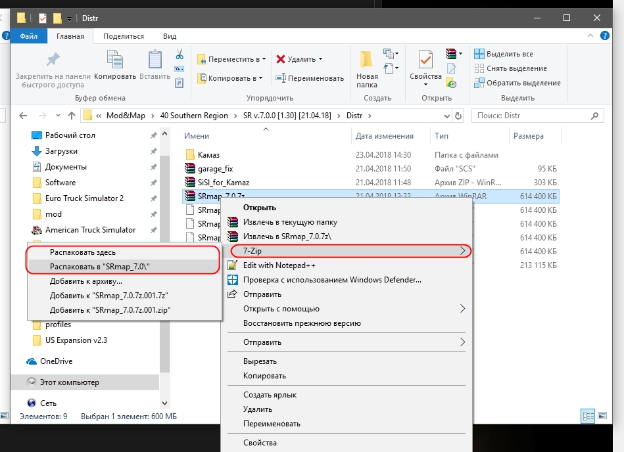
Task: Expand the Delete dropdown arrow
Action: click(x=320, y=59)
